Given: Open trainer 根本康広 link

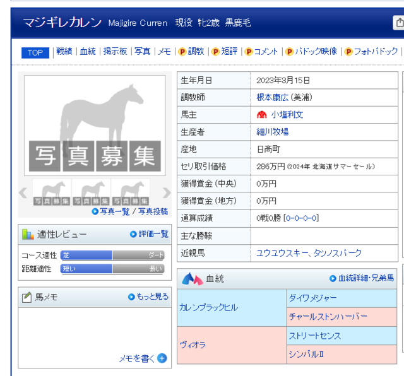Looking at the screenshot, I should tap(272, 97).
